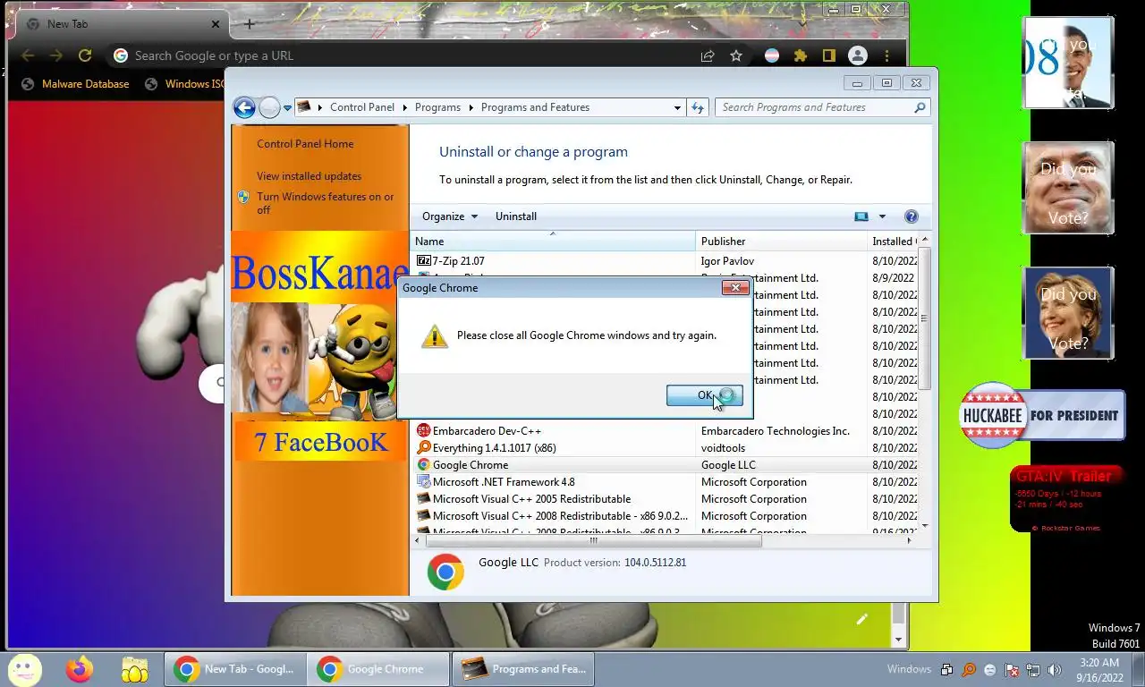Viewport: 1145px width, 687px height.
Task: Select the Microsoft Visual C++ 2005 Redistributable row
Action: point(664,499)
